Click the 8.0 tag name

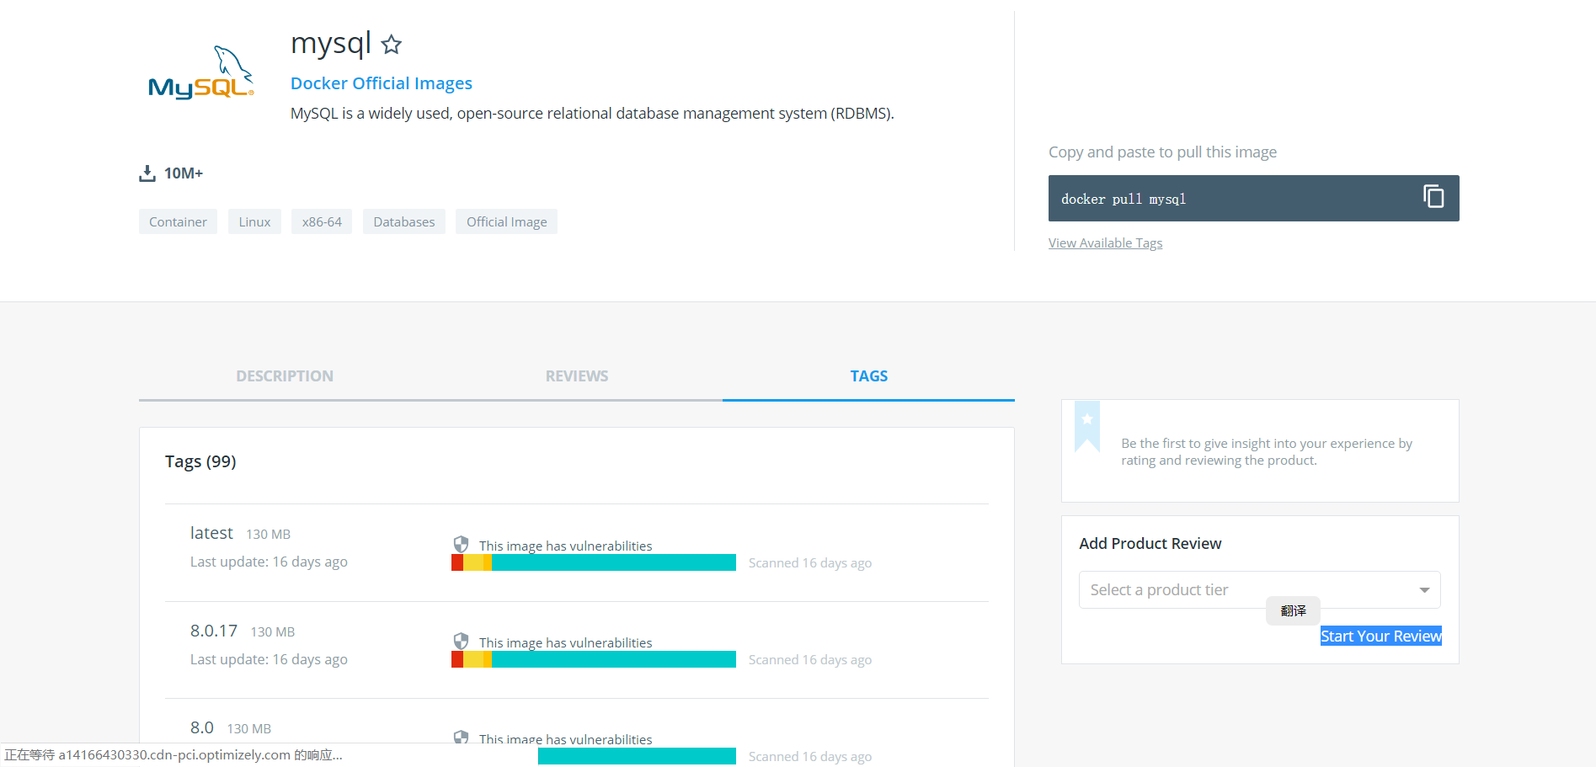(202, 727)
